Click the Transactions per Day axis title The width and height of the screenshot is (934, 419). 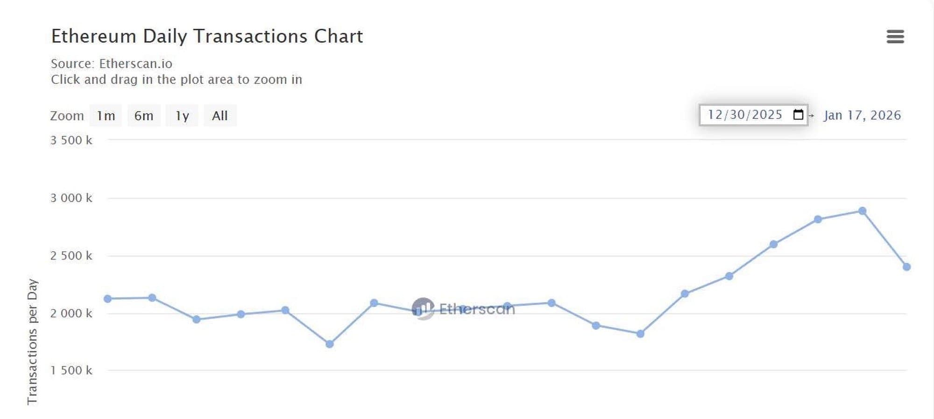coord(32,342)
